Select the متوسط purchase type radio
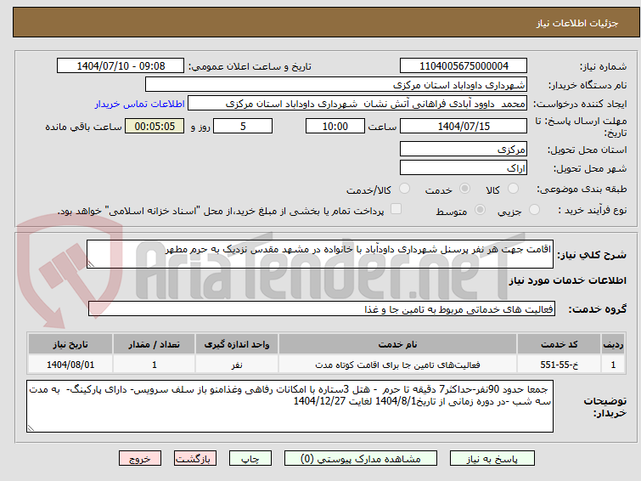Screen dimensions: 641x481 (480, 210)
